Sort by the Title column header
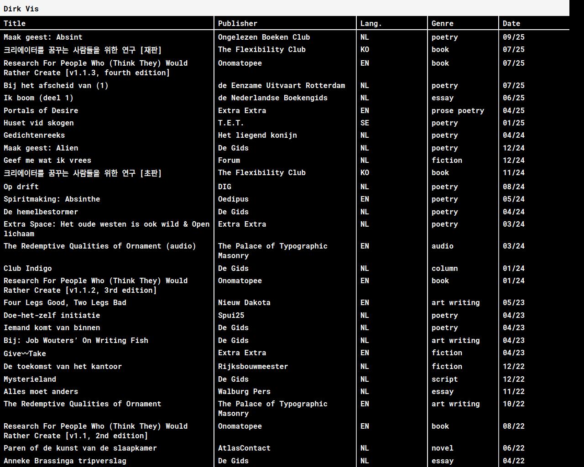Viewport: 584px width, 467px height. pos(15,23)
